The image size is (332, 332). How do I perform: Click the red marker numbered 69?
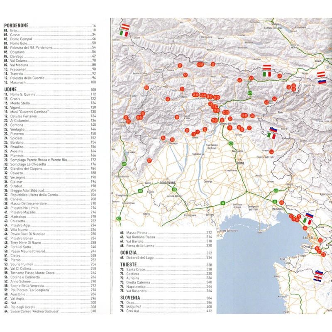click(x=281, y=203)
